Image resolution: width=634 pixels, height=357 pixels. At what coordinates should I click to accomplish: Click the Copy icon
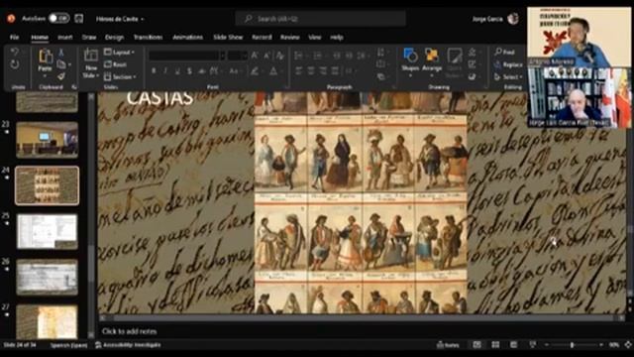(61, 64)
